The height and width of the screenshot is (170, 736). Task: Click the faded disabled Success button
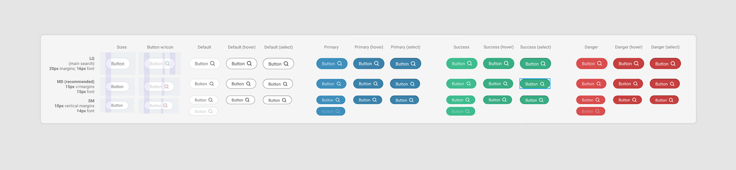click(x=460, y=112)
